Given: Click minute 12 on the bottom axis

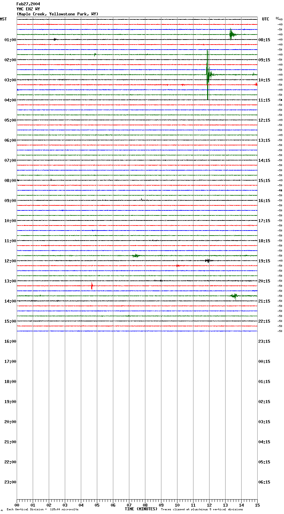Looking at the screenshot, I should click(209, 505).
